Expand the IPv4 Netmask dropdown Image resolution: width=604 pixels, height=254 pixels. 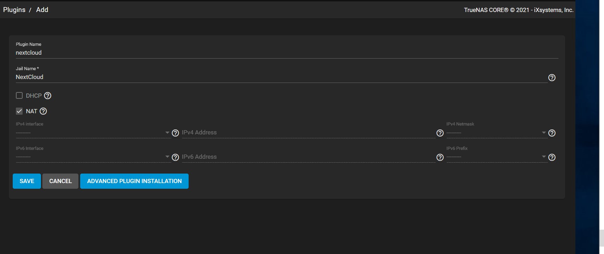click(x=497, y=133)
